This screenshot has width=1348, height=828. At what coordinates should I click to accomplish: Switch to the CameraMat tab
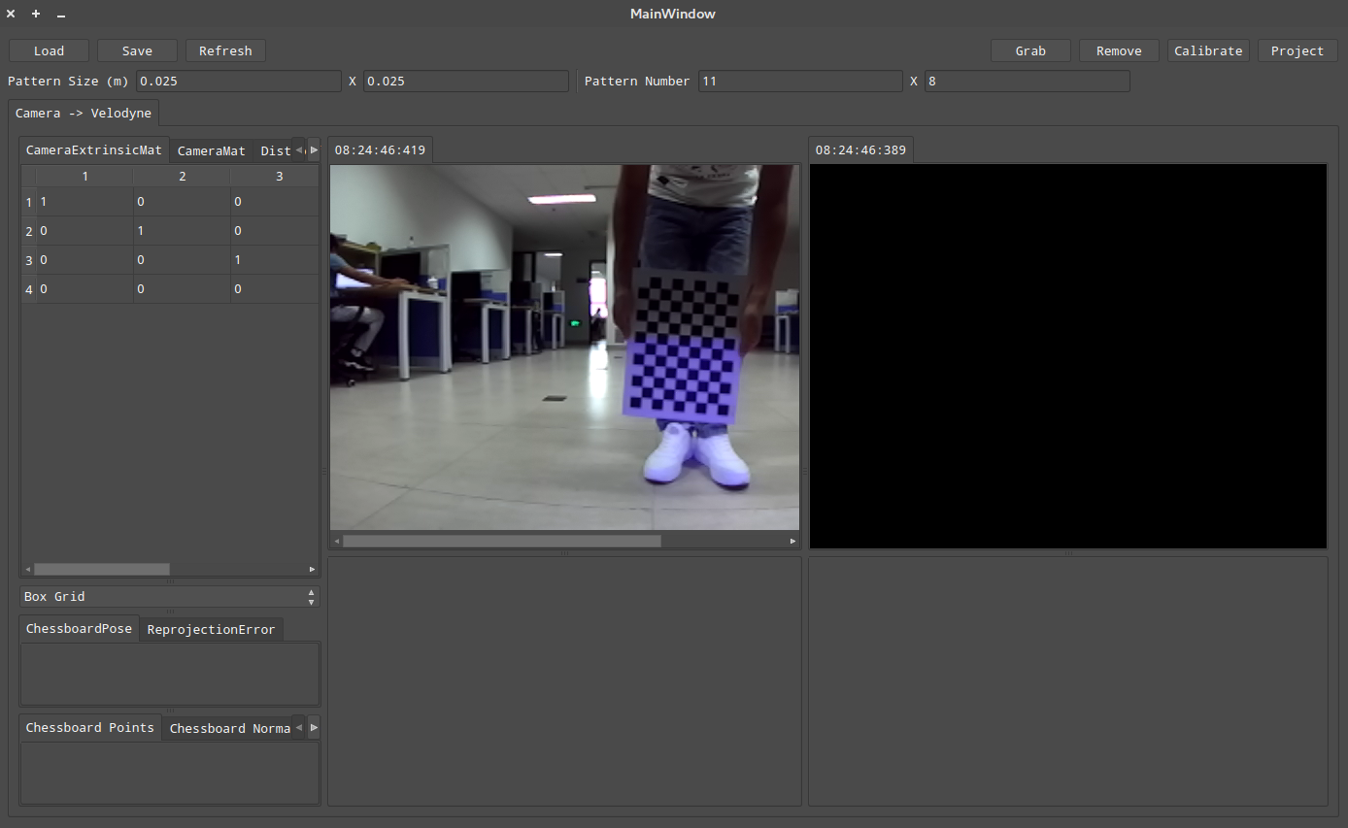click(x=211, y=151)
